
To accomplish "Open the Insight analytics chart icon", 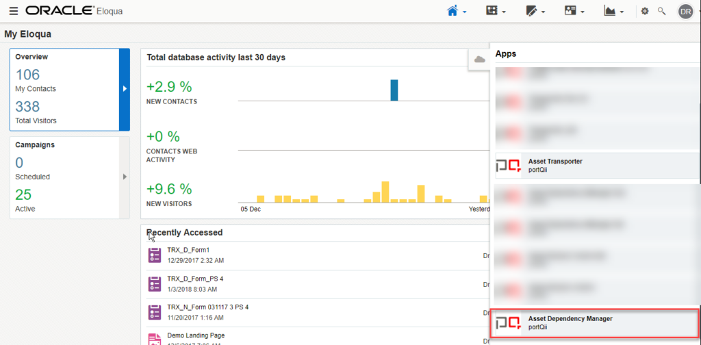I will (610, 11).
